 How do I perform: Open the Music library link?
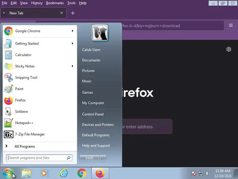(x=87, y=81)
